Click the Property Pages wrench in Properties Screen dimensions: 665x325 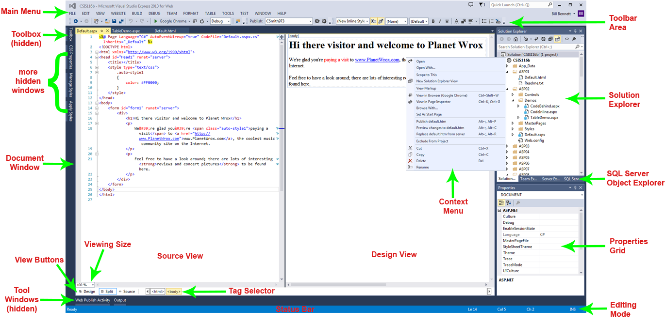(518, 203)
